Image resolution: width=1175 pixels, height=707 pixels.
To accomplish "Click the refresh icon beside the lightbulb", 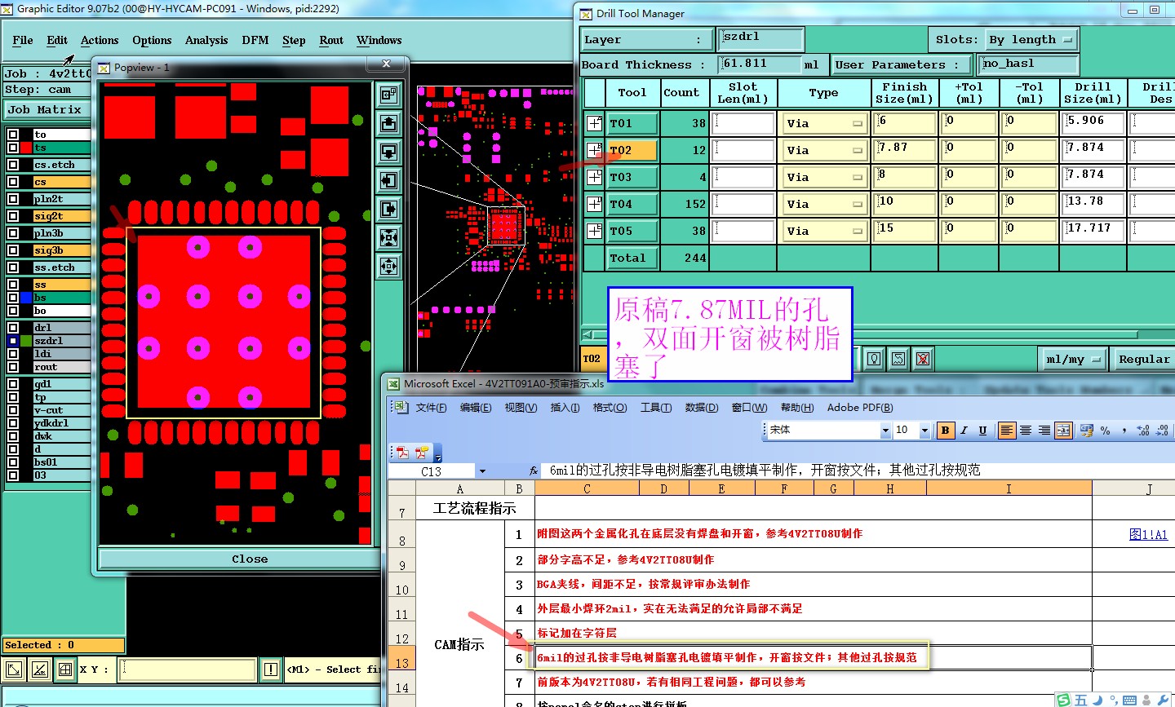I will tap(898, 359).
